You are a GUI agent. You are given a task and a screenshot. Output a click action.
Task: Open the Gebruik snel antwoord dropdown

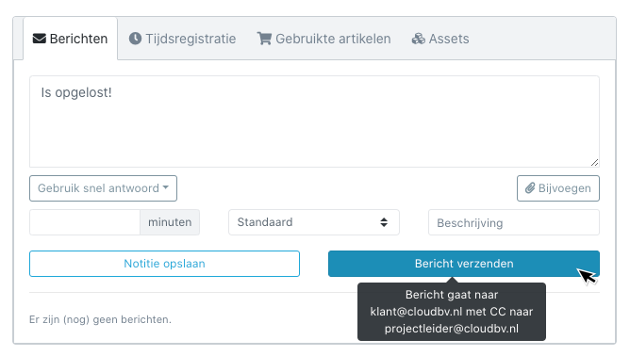pos(103,188)
